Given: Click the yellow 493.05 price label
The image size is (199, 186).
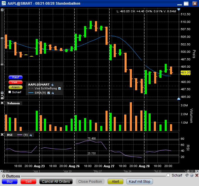Looking at the screenshot, I should (186, 73).
